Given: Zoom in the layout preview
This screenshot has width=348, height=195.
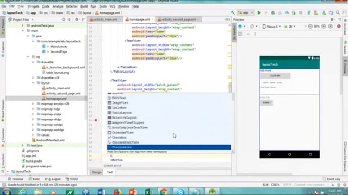Looking at the screenshot, I should 324,27.
